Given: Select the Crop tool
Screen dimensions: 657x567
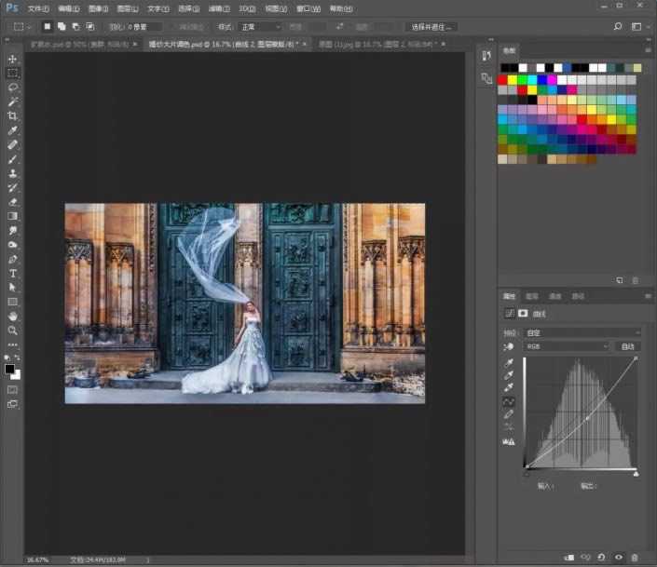Looking at the screenshot, I should (x=13, y=115).
